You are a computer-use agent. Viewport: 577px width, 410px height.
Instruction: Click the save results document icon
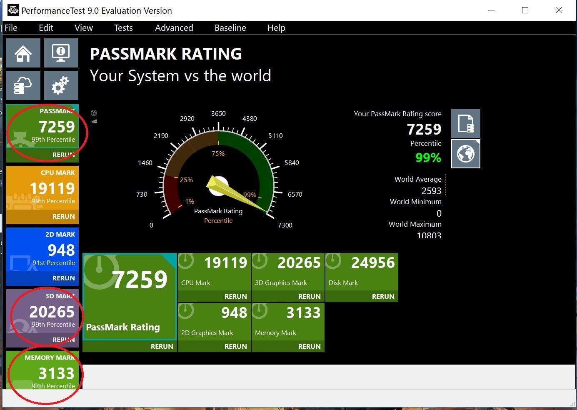point(466,123)
